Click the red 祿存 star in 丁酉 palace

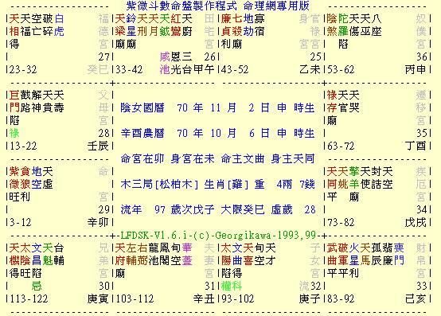[332, 102]
